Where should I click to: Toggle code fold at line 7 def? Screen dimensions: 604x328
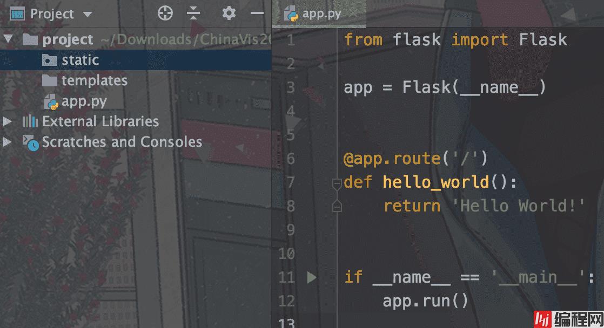[337, 183]
